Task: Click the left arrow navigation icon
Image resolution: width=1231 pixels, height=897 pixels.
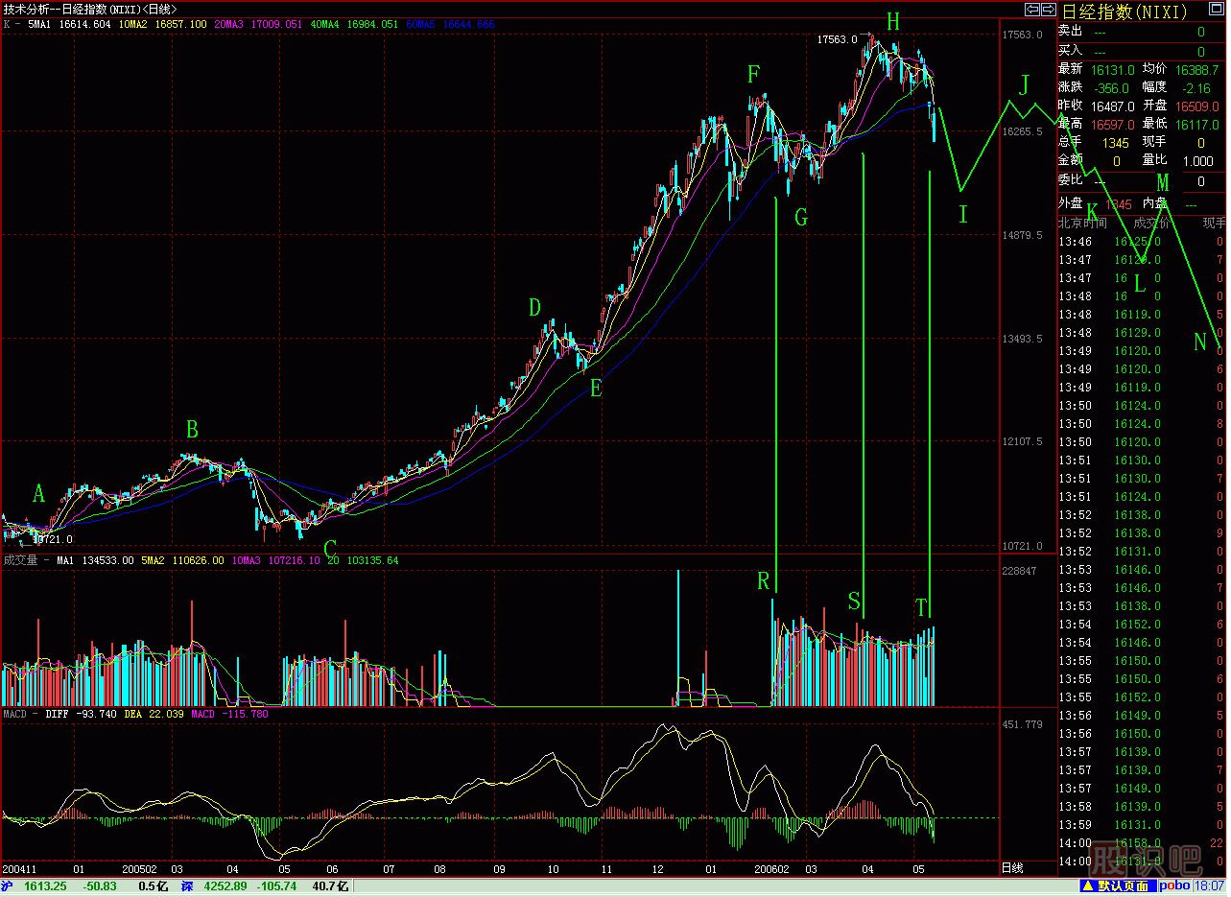Action: (x=1032, y=10)
